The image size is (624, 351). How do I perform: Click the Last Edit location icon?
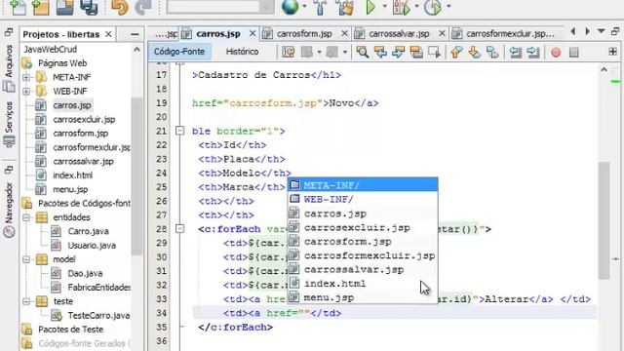point(289,52)
